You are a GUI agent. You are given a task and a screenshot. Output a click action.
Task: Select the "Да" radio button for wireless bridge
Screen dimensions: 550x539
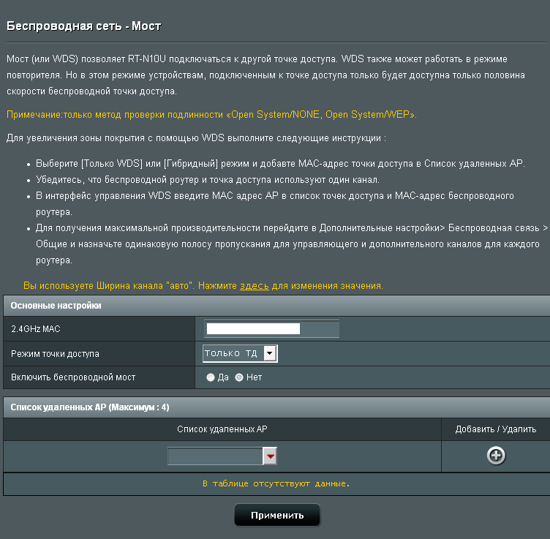pyautogui.click(x=211, y=378)
